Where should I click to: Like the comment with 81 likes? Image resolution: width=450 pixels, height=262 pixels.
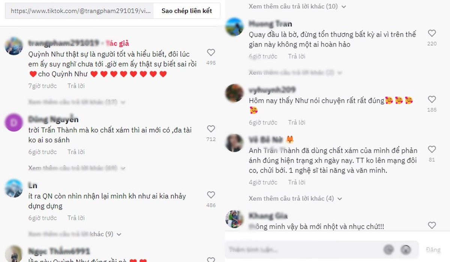[x=432, y=150]
